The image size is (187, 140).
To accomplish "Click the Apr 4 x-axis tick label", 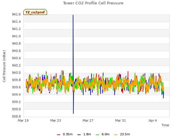I will [x=153, y=120].
